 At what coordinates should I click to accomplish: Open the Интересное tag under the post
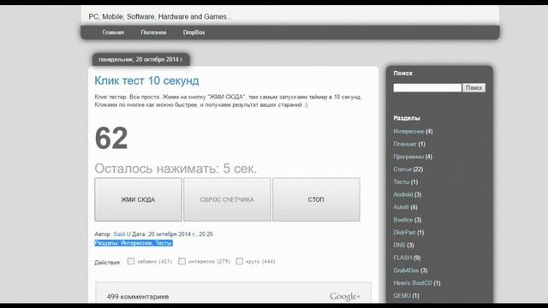[x=136, y=243]
